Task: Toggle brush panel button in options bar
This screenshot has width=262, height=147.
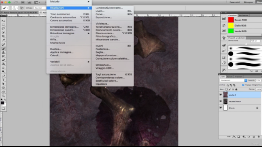Action: 22,8
